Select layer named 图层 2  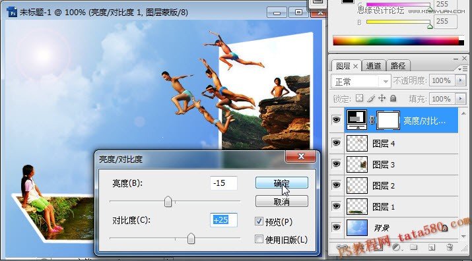click(384, 185)
